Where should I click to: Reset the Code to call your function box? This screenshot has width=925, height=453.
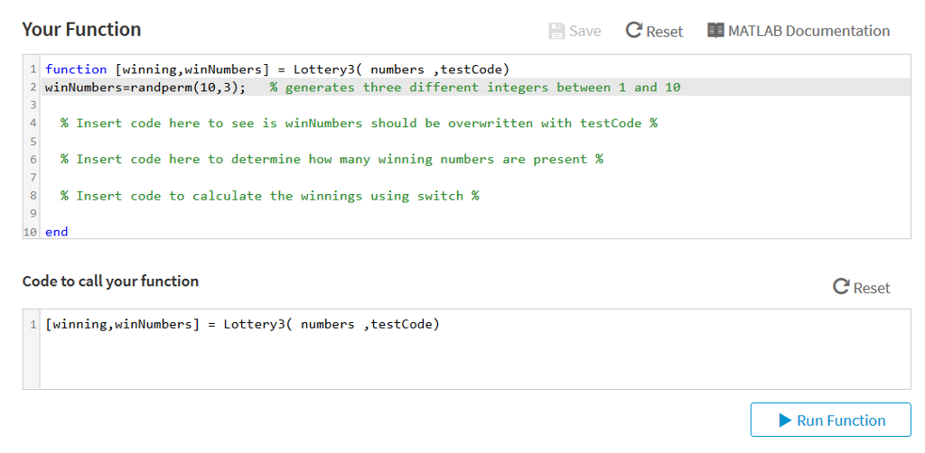point(861,288)
